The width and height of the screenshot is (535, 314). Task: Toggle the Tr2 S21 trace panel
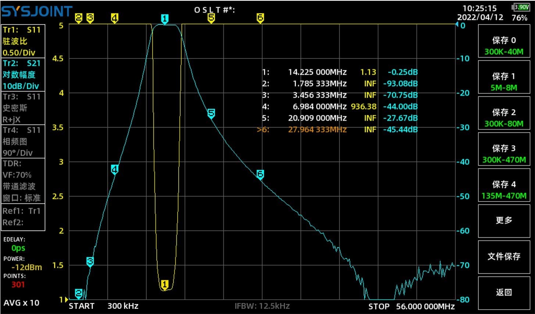[23, 75]
